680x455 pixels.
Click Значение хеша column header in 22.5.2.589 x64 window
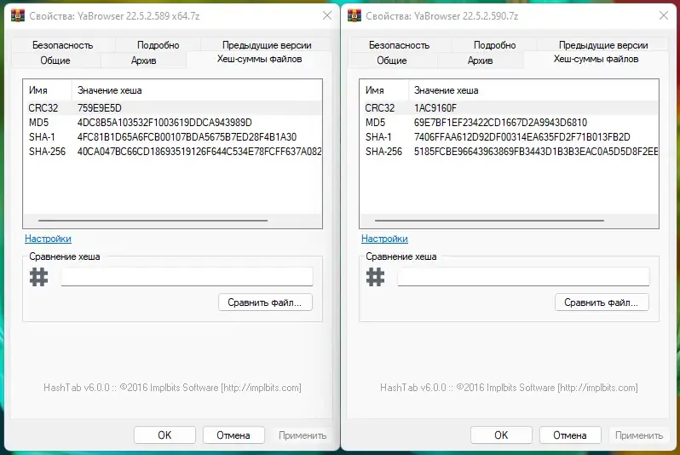[197, 90]
